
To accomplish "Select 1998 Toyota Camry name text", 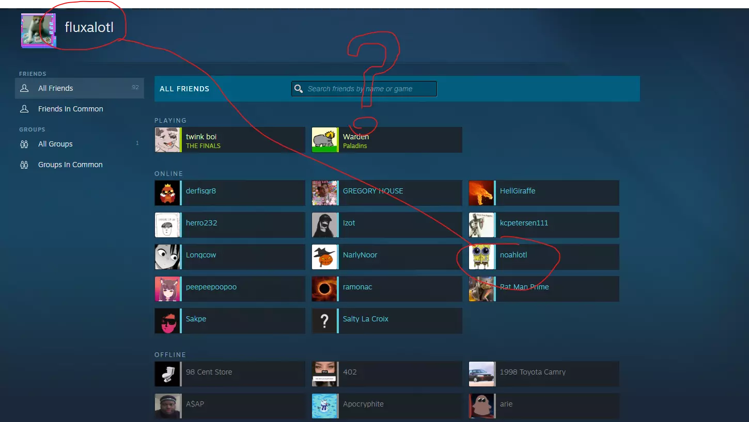I will tap(533, 372).
